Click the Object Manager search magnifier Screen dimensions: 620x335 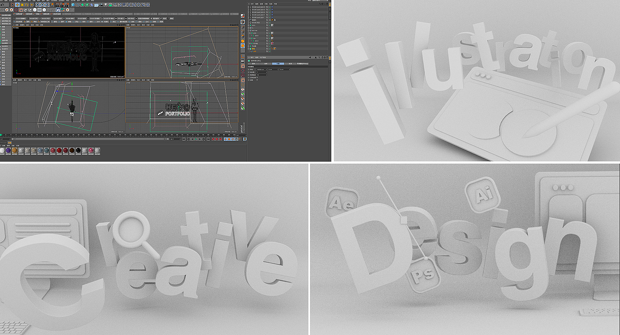(320, 4)
